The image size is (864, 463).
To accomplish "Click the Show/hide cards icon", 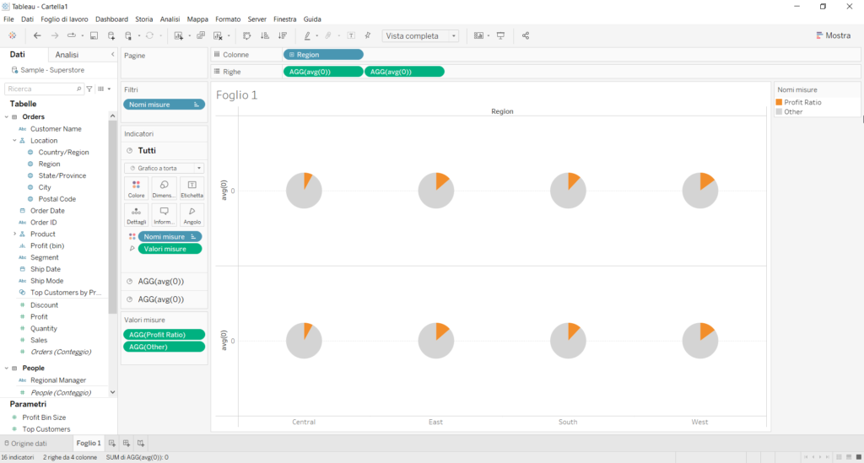I will [479, 35].
